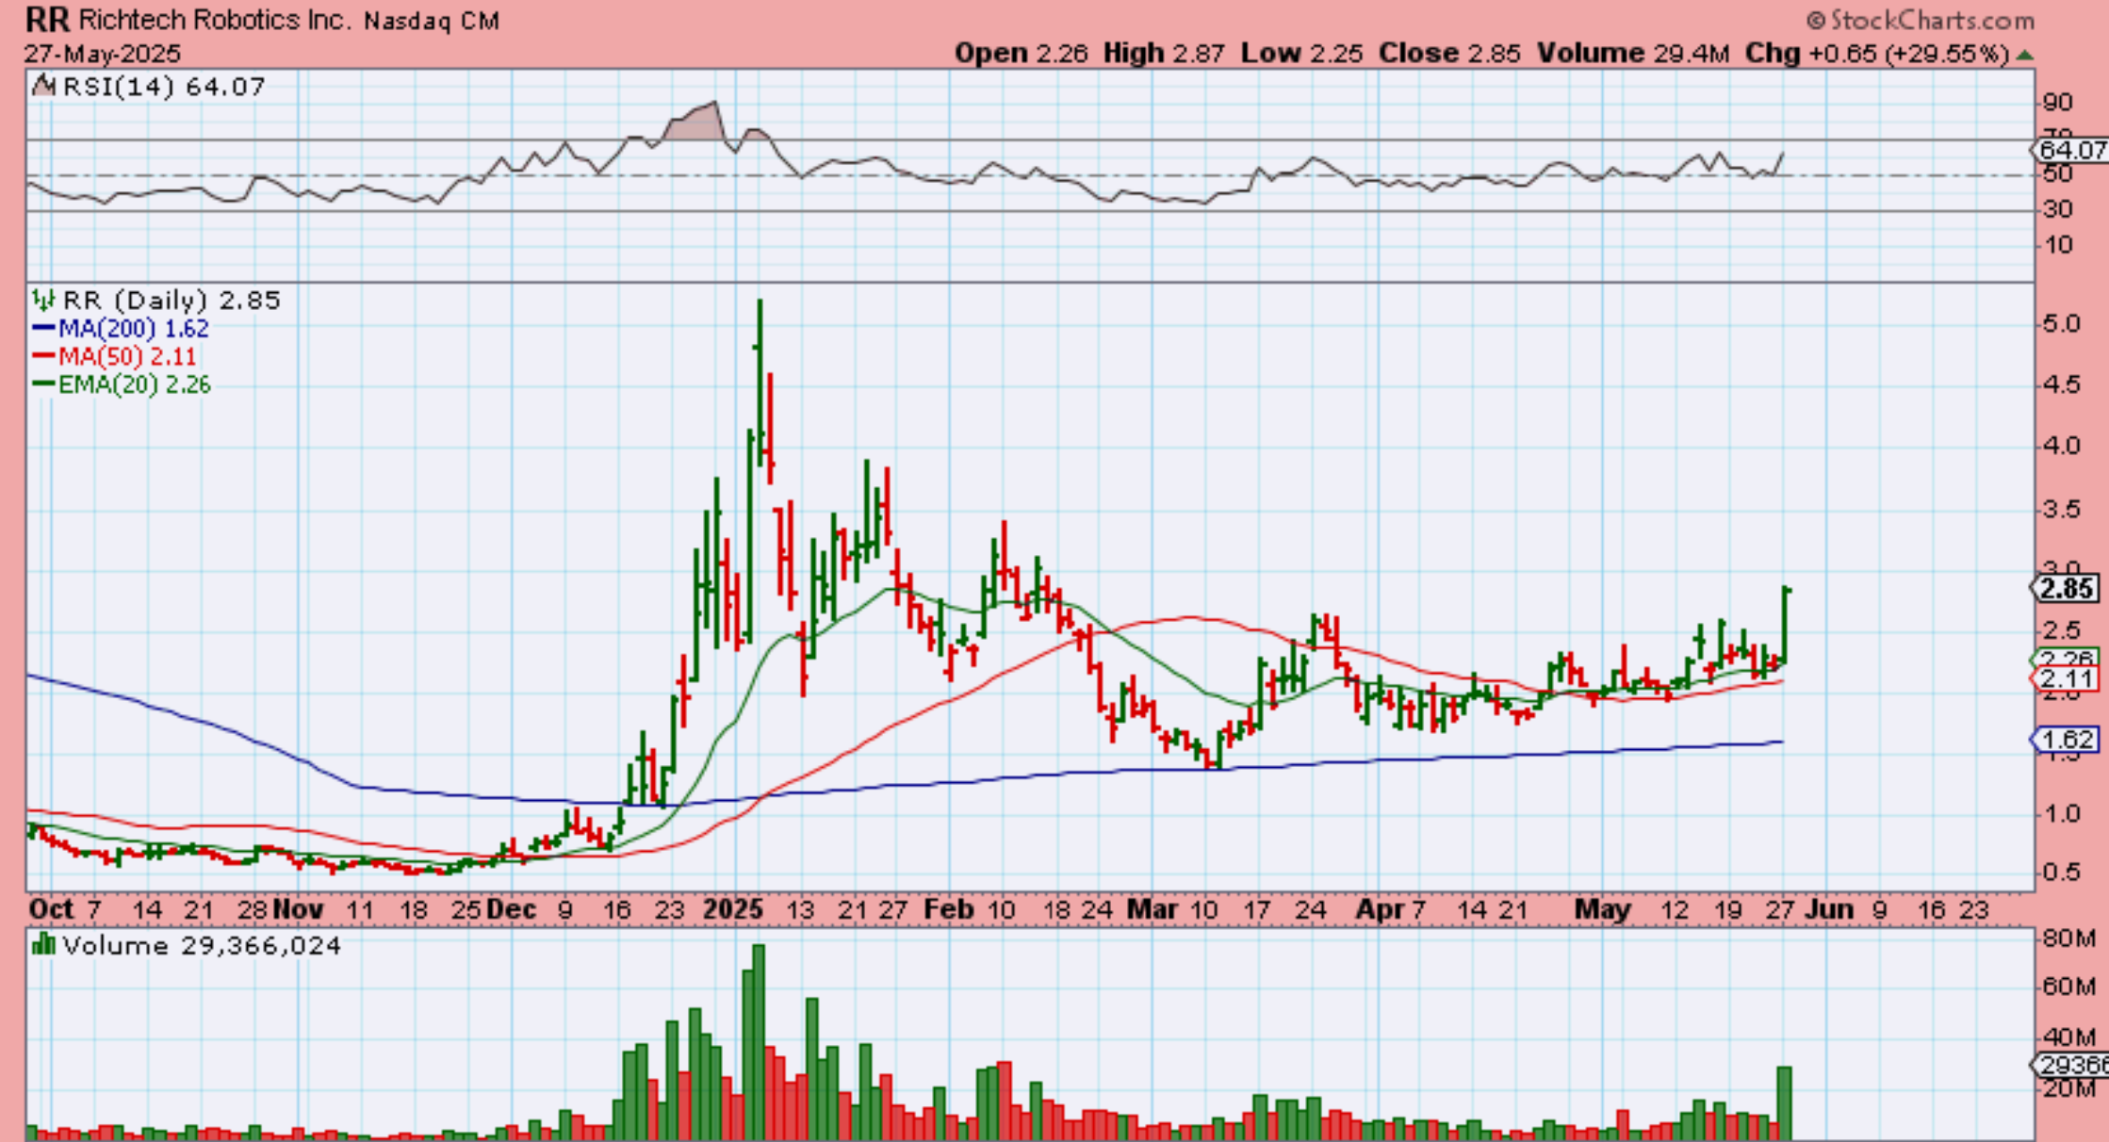2109x1142 pixels.
Task: Click the blue MA(200) legend line
Action: click(43, 329)
